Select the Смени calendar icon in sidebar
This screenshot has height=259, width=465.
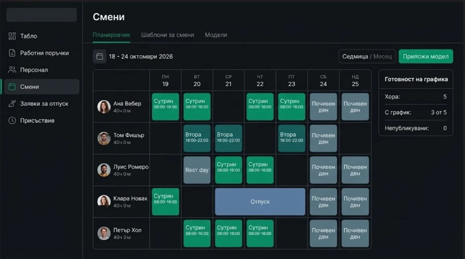[12, 87]
